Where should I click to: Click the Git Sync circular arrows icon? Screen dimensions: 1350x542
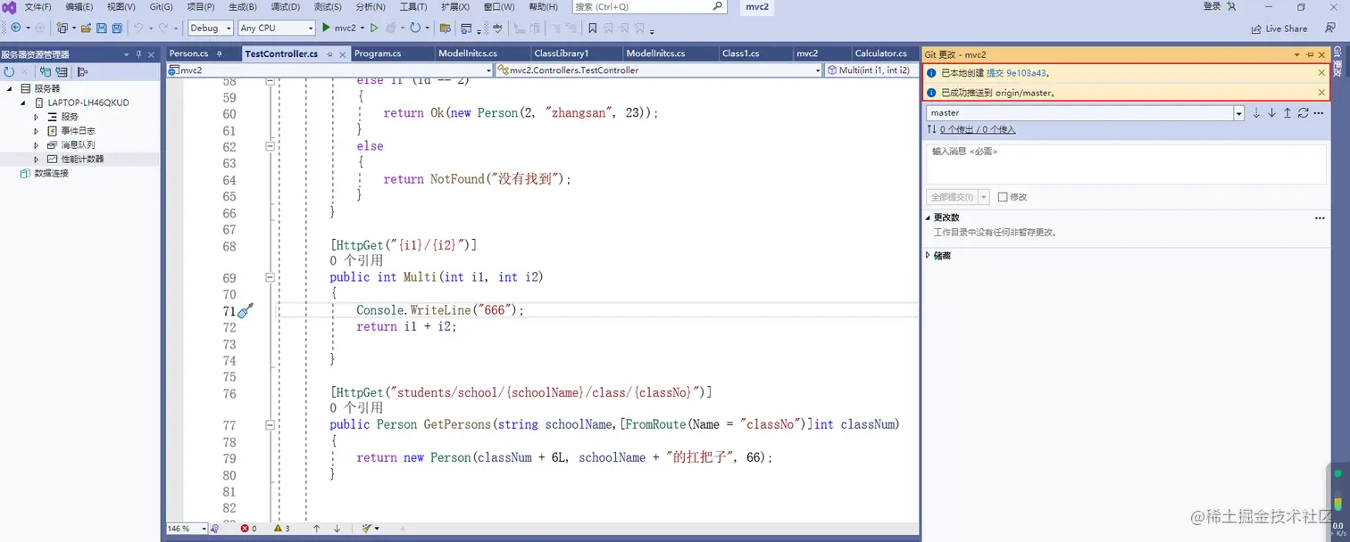coord(1303,113)
